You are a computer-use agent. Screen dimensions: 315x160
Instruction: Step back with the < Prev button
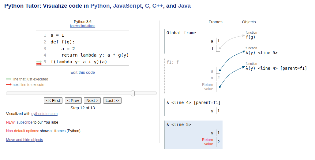click(x=73, y=100)
